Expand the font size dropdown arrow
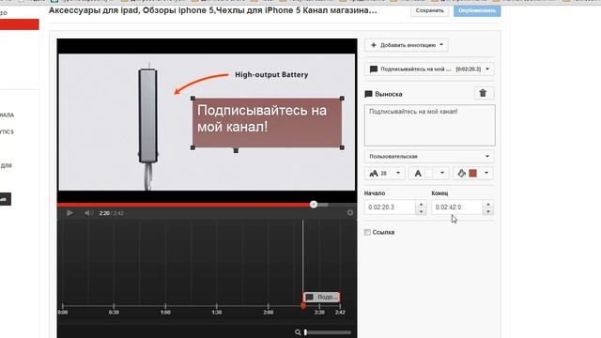This screenshot has height=338, width=601. (398, 173)
